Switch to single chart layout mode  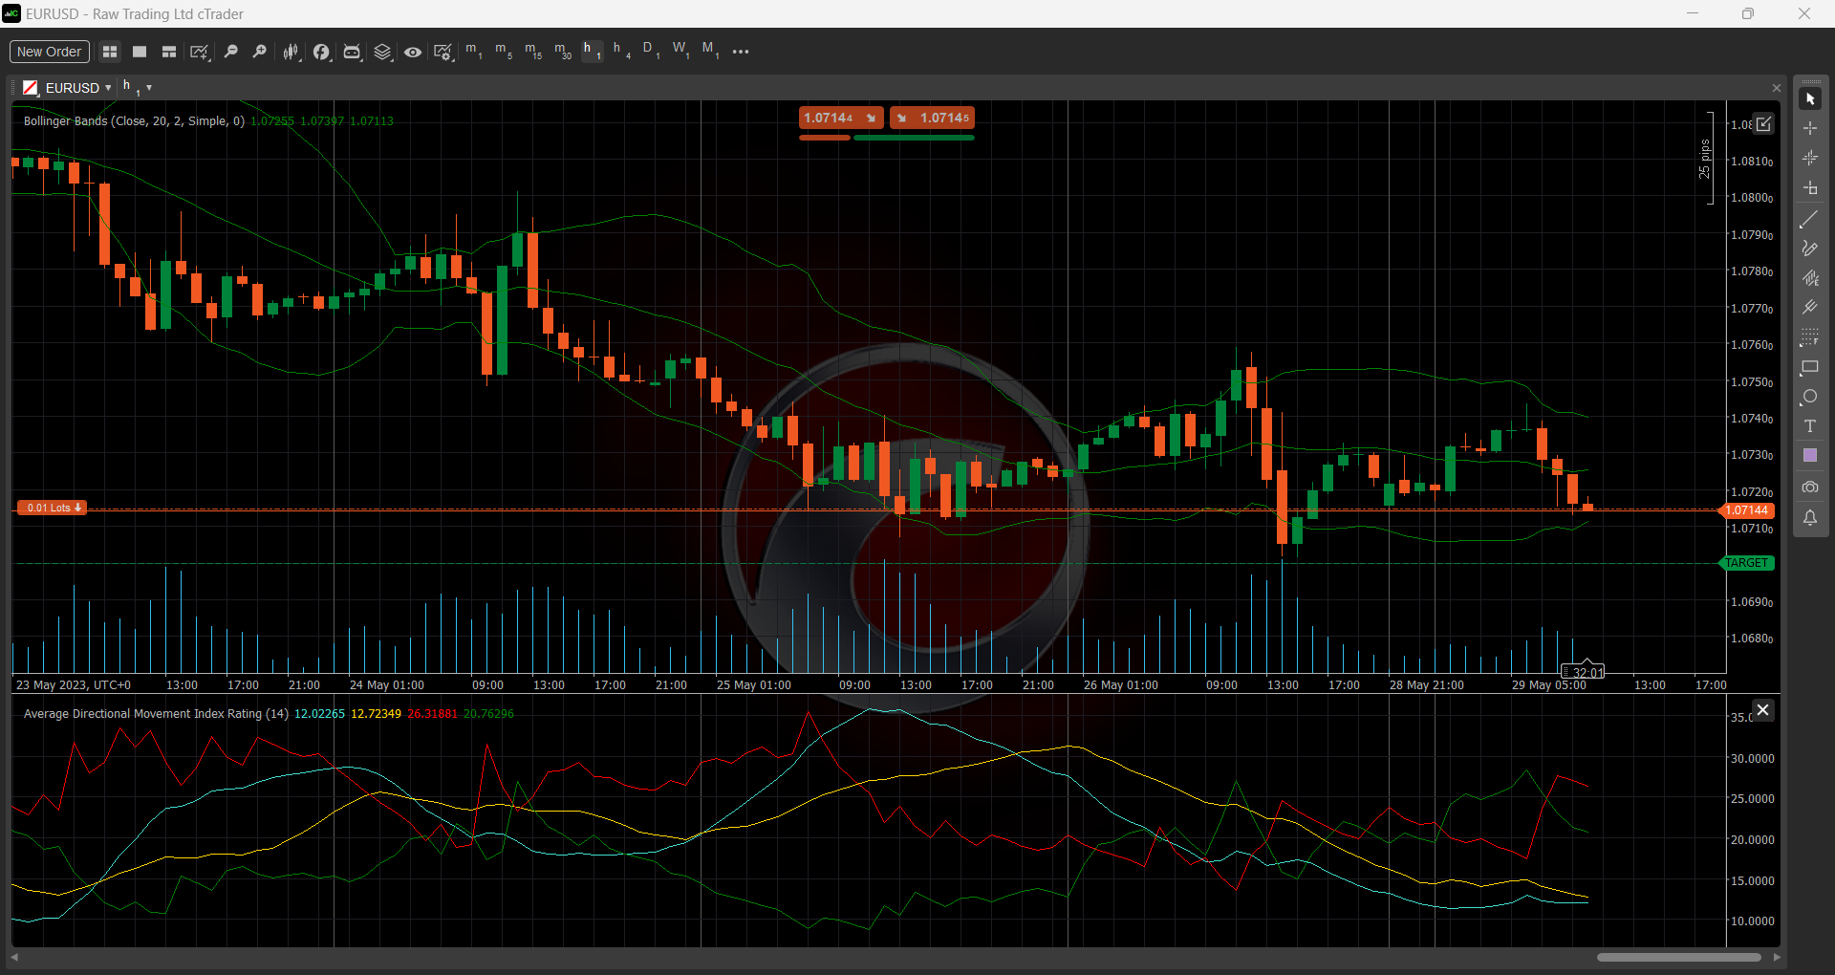coord(140,52)
